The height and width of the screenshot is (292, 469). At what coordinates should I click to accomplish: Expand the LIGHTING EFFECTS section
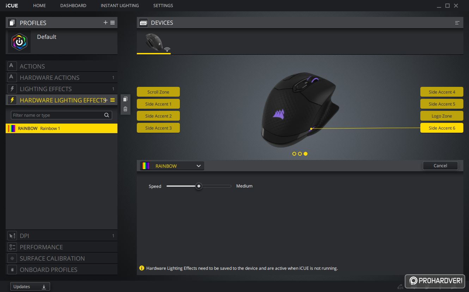61,89
